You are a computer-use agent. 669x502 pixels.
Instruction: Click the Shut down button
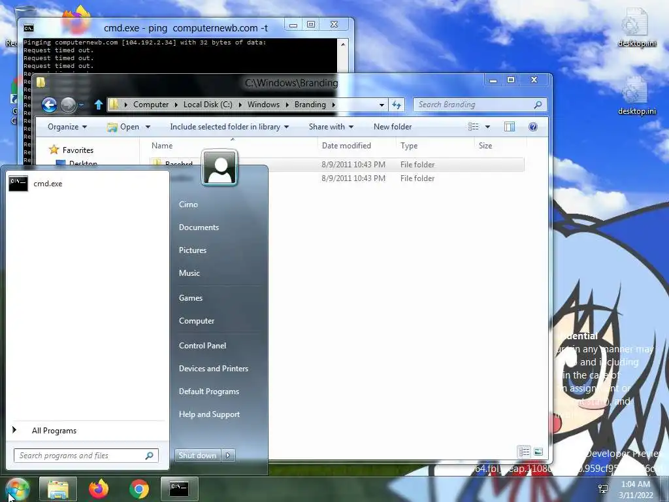[x=197, y=456]
